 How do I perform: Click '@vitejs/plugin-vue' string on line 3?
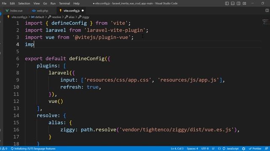pyautogui.click(x=101, y=37)
